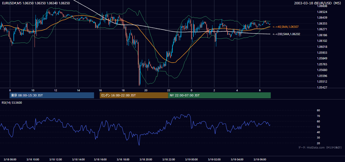The width and height of the screenshot is (345, 162).
Task: Click hour tick 4 under the price chart
Action: coord(237,90)
